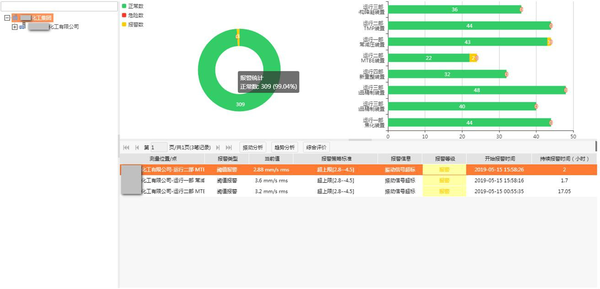Click the red alarm badge on 运行三部 构降超装置 bar

521,9
